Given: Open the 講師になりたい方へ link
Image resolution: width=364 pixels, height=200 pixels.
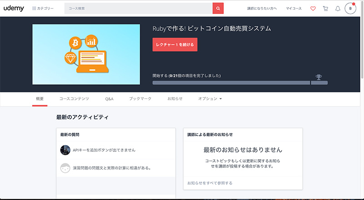Looking at the screenshot, I should pyautogui.click(x=262, y=8).
